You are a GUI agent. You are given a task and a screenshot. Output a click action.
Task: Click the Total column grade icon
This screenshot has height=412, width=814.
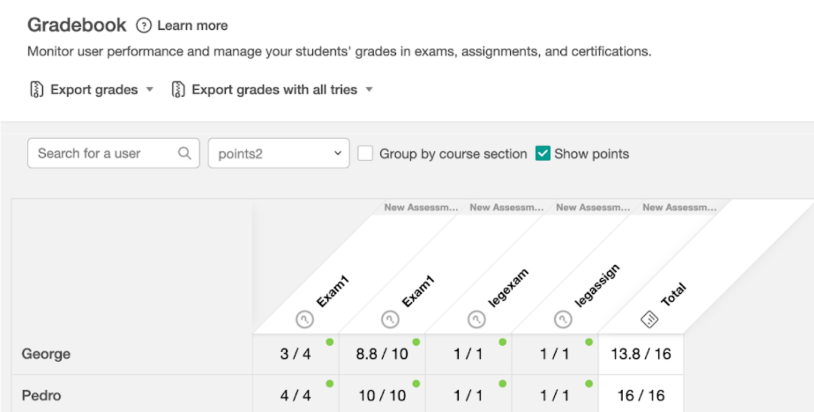(x=649, y=320)
